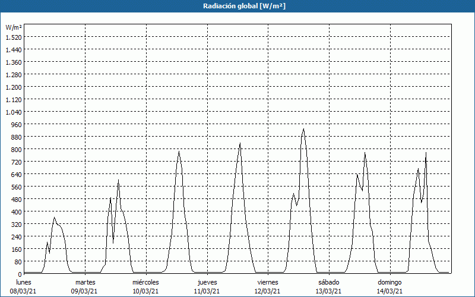Click the 1.120 y-axis value
This screenshot has width=475, height=297.
[x=14, y=99]
